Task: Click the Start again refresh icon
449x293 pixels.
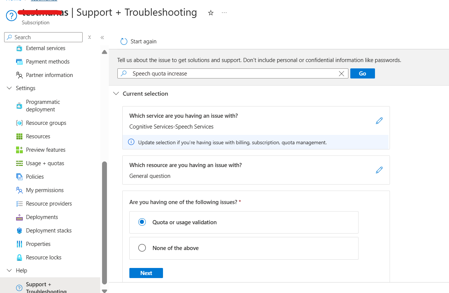Action: coord(124,41)
